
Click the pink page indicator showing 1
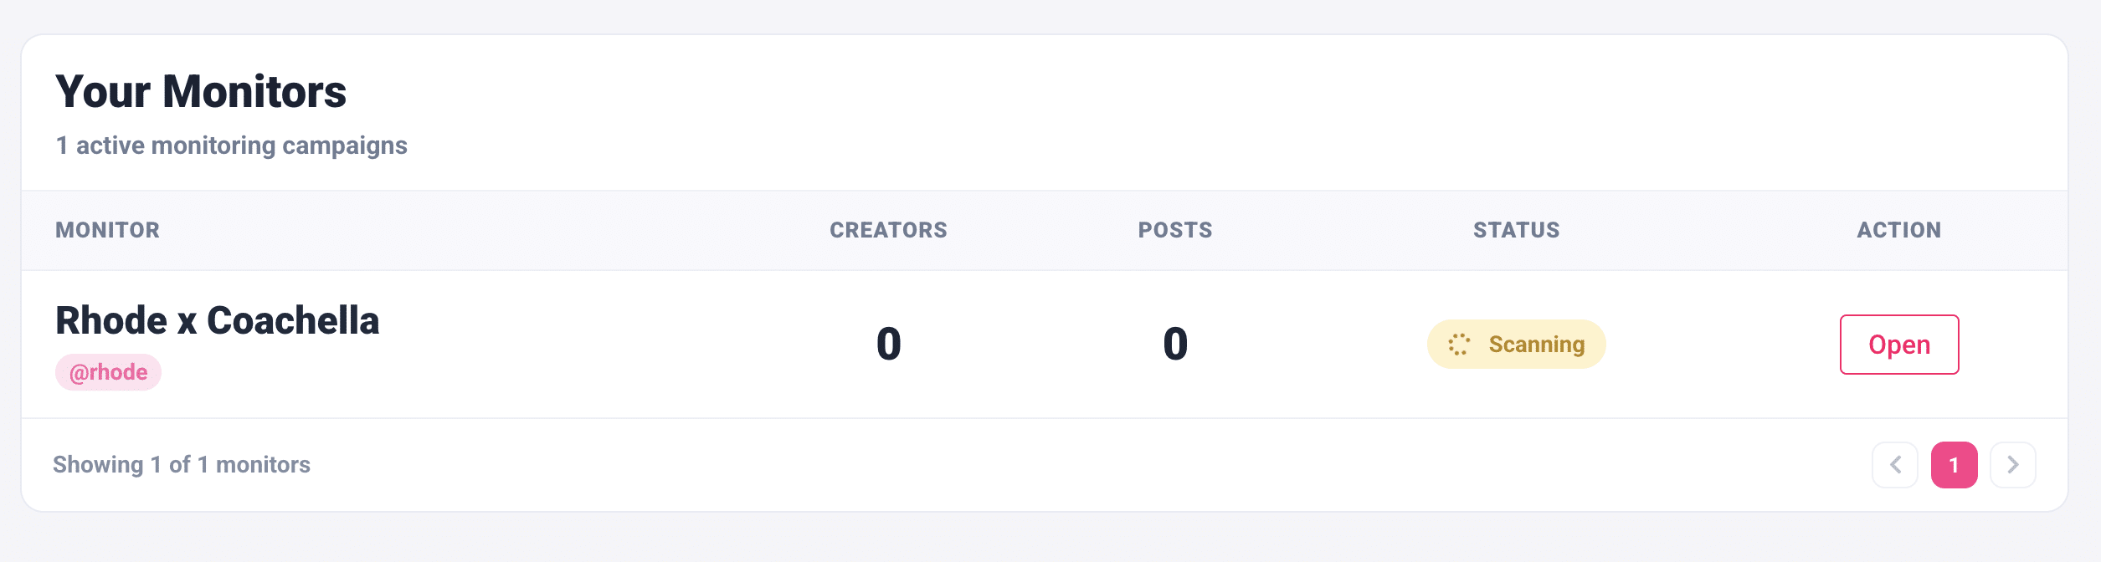[1955, 464]
